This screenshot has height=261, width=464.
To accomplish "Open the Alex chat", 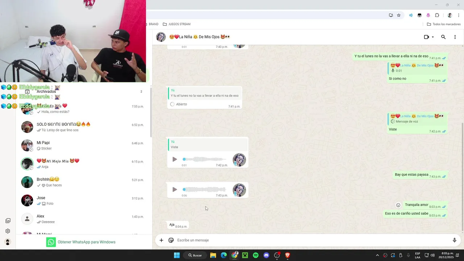I will [x=83, y=219].
